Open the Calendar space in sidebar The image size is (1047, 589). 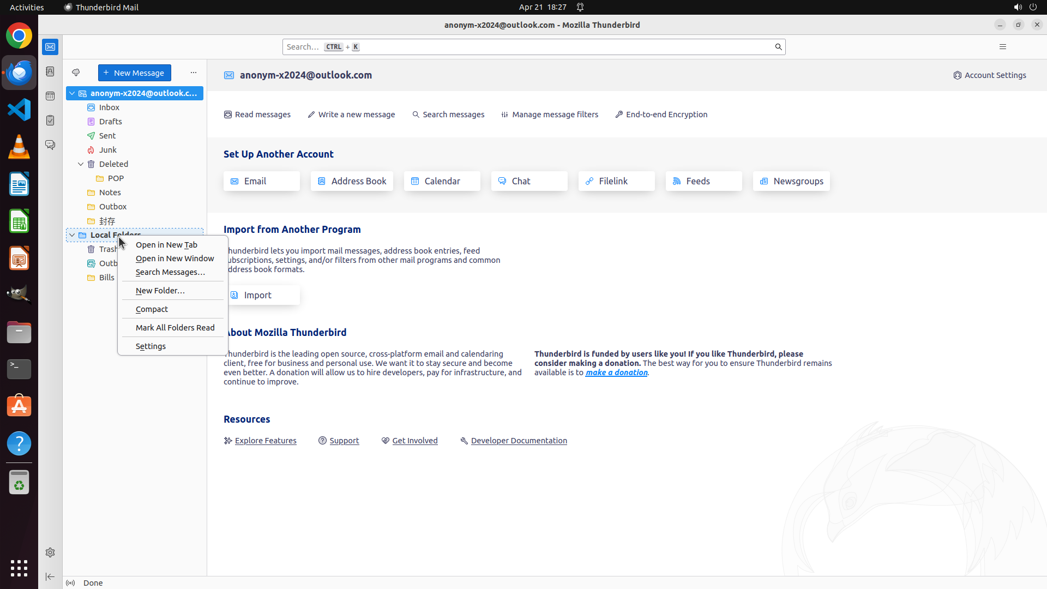click(50, 96)
